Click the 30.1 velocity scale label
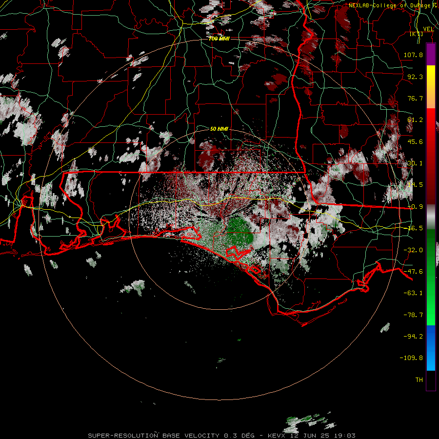 [415, 163]
